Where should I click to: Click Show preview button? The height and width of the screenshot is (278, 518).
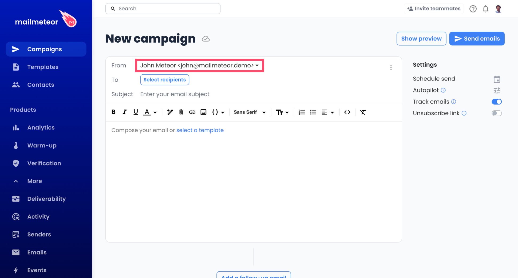[421, 39]
